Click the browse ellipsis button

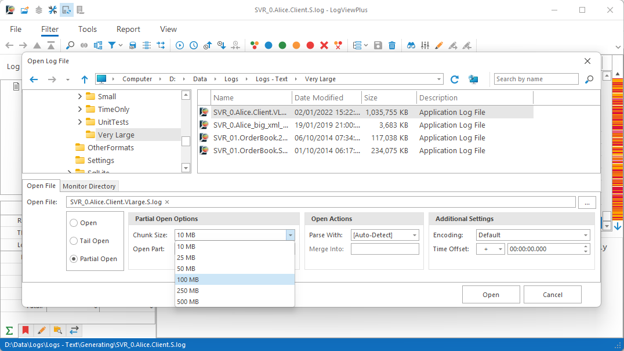(x=587, y=202)
